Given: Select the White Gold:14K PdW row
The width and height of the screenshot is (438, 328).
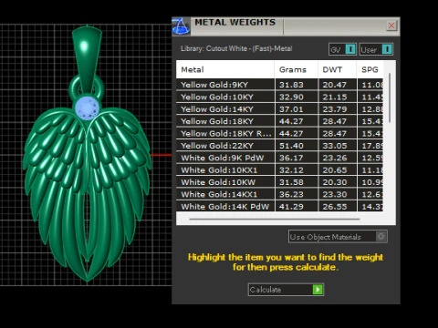Looking at the screenshot, I should [x=279, y=206].
